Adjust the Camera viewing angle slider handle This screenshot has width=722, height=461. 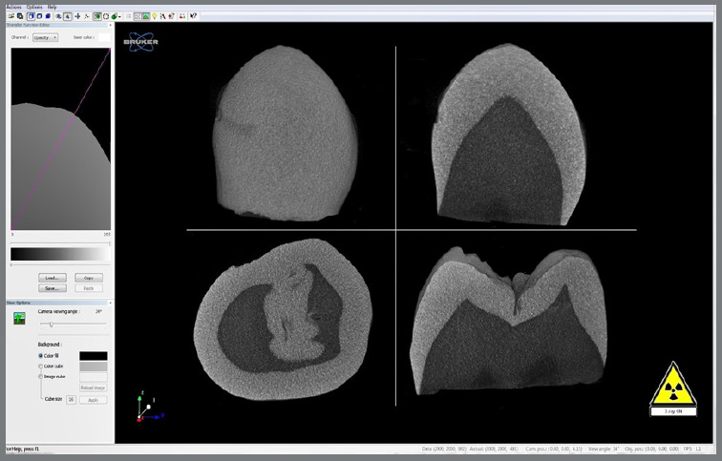52,325
